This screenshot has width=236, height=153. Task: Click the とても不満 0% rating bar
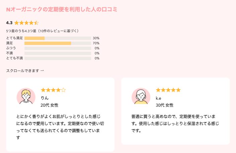point(58,58)
